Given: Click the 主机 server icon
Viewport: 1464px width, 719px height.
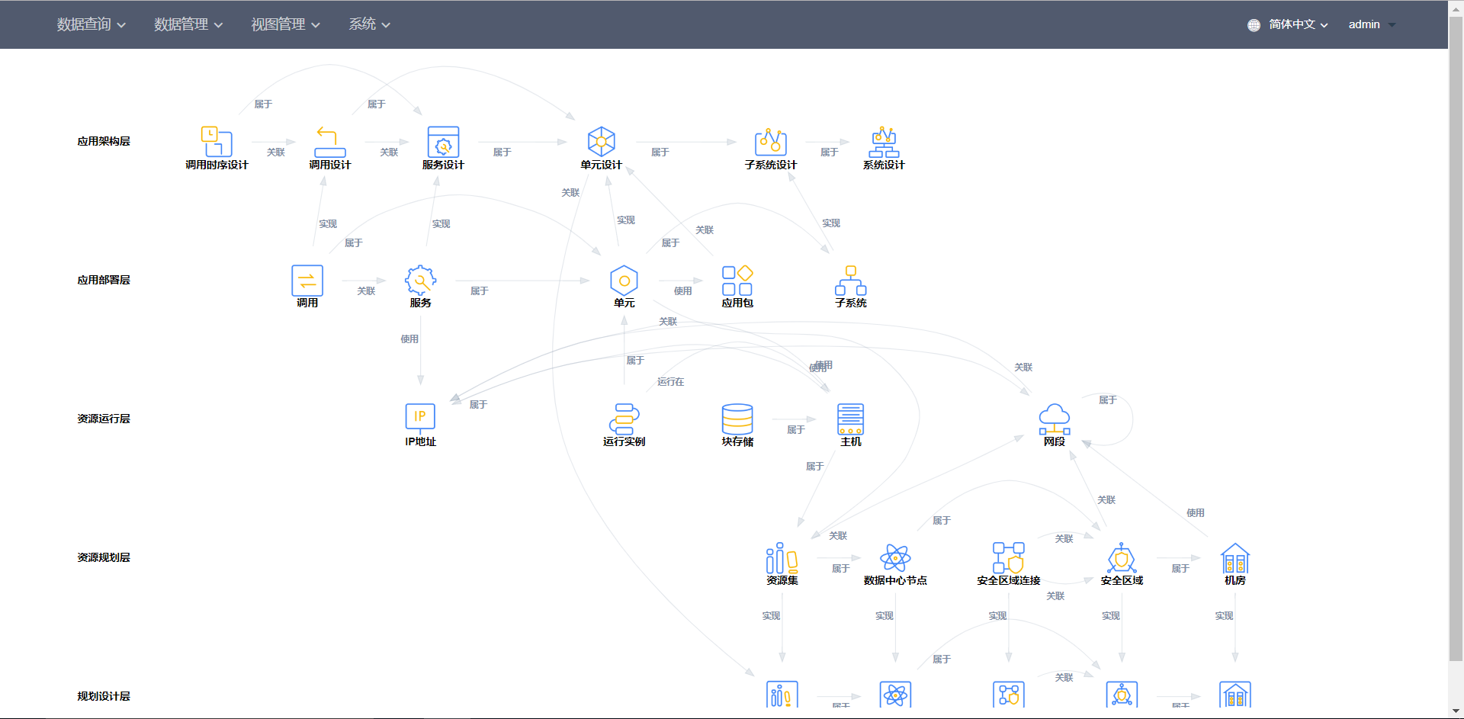Looking at the screenshot, I should 851,419.
